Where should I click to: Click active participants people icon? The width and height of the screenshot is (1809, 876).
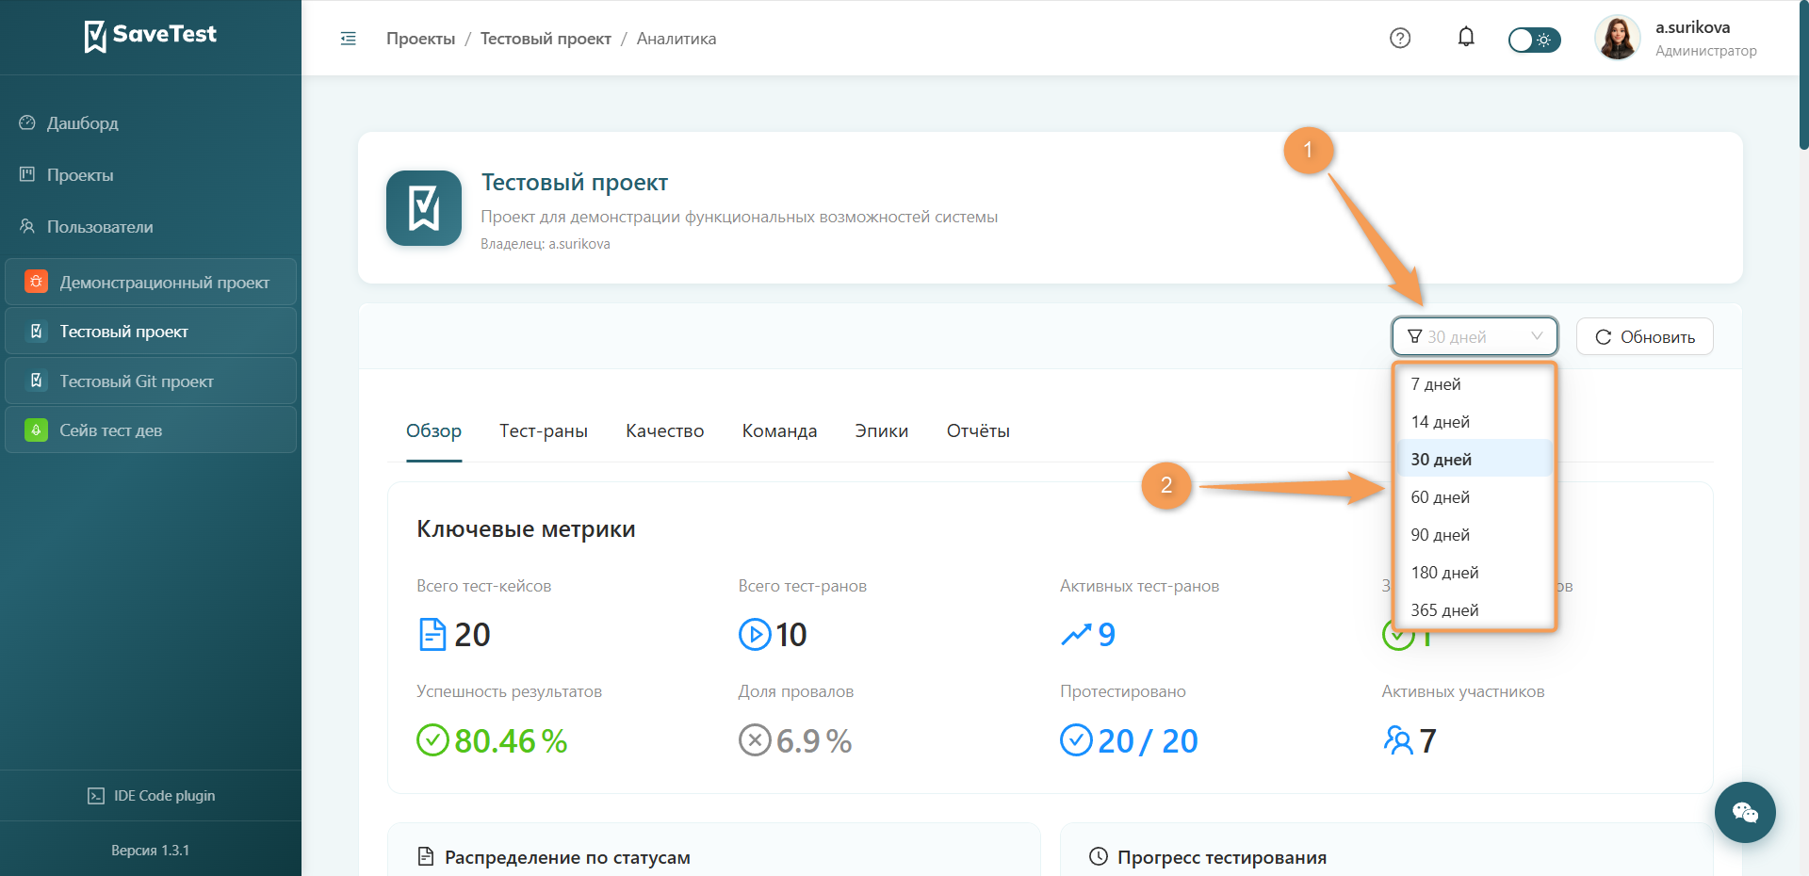click(1398, 740)
